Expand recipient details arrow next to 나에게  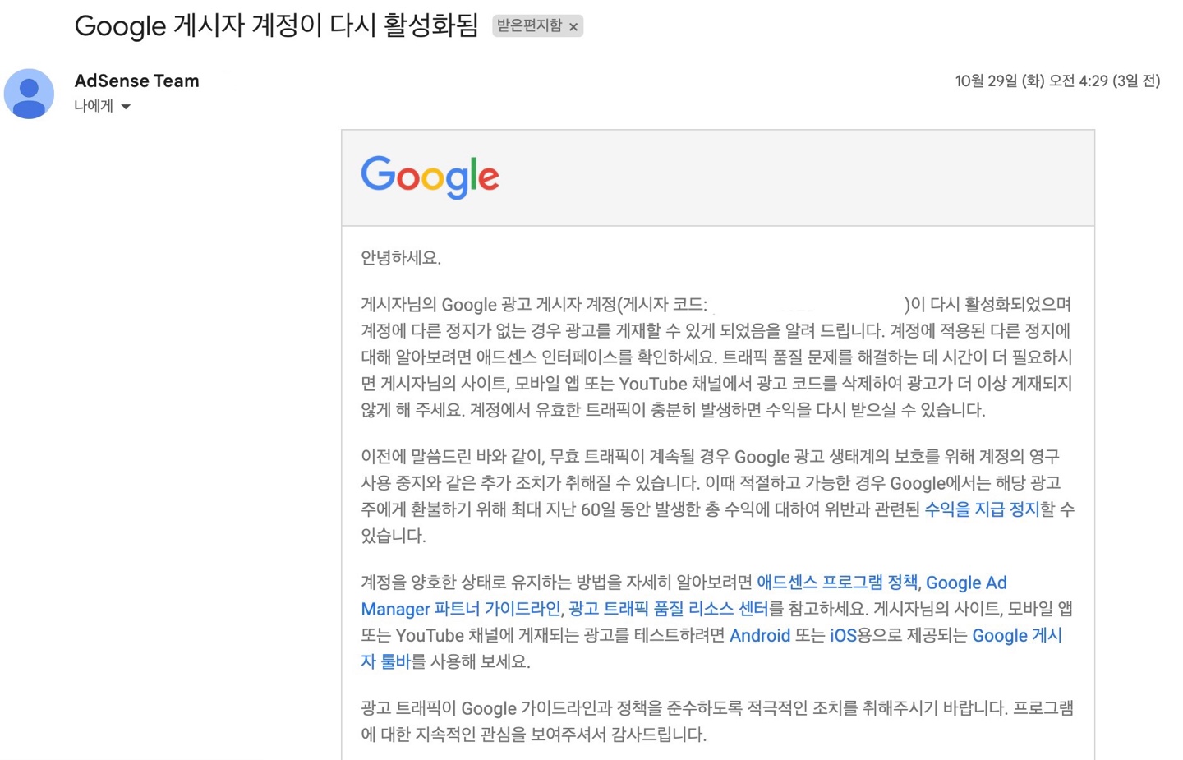pos(126,107)
